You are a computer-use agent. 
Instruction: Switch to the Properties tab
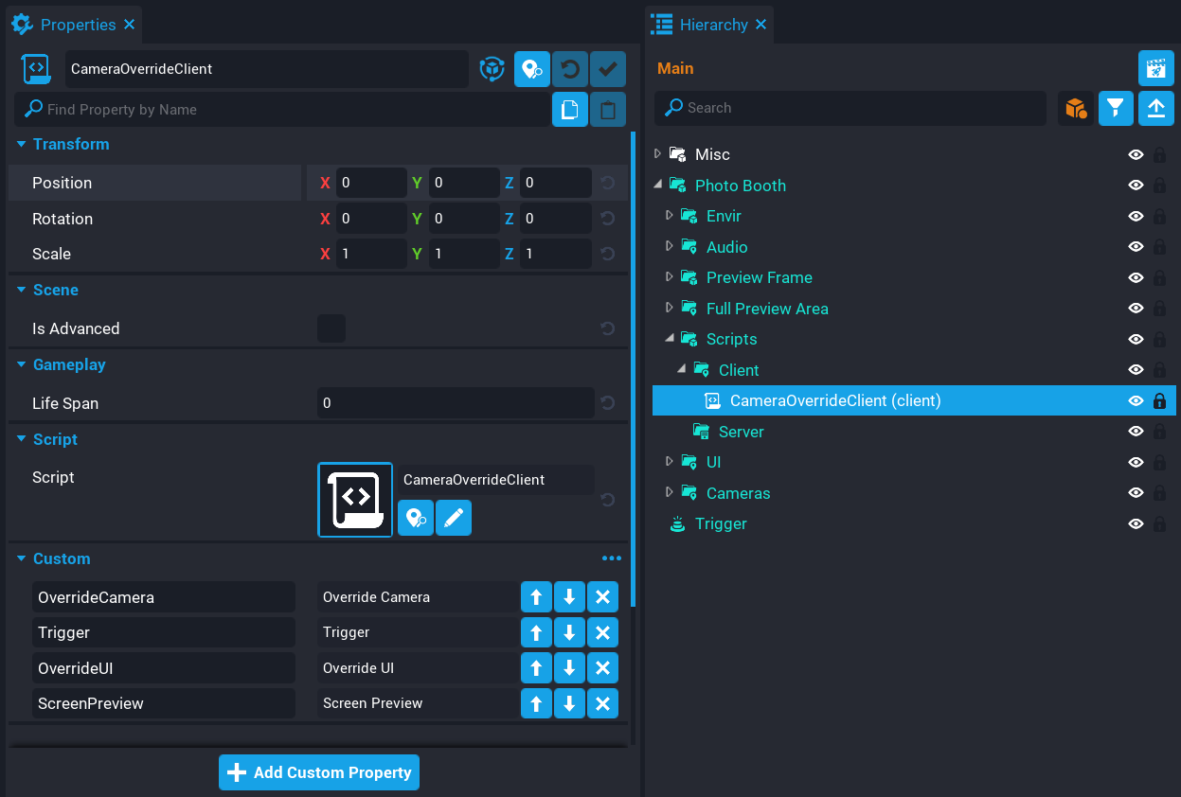[x=78, y=25]
